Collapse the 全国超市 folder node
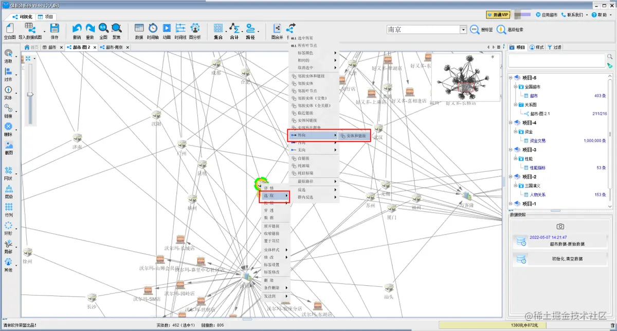The width and height of the screenshot is (617, 331). pyautogui.click(x=515, y=87)
